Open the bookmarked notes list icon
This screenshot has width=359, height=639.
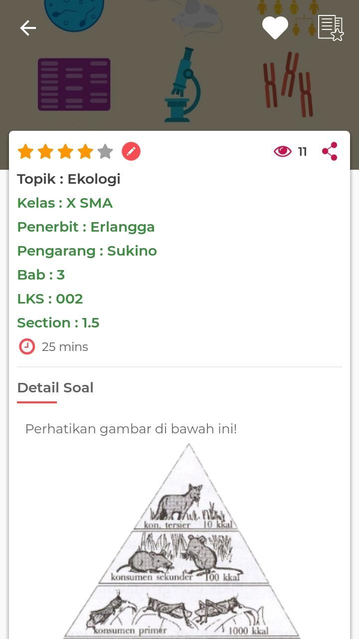point(331,28)
